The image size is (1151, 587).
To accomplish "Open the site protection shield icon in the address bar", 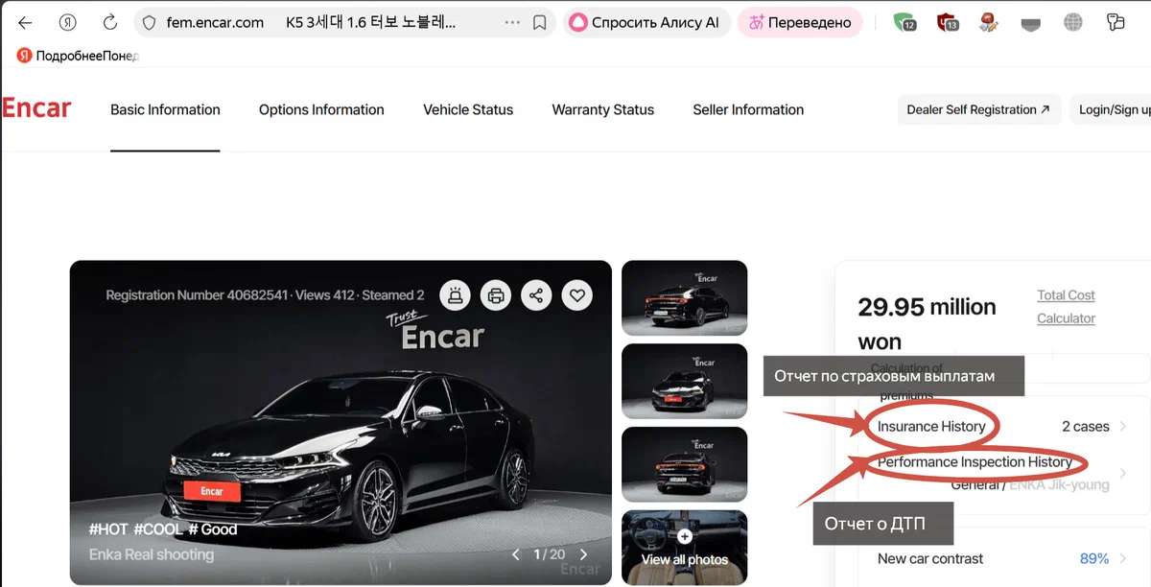I will point(147,22).
